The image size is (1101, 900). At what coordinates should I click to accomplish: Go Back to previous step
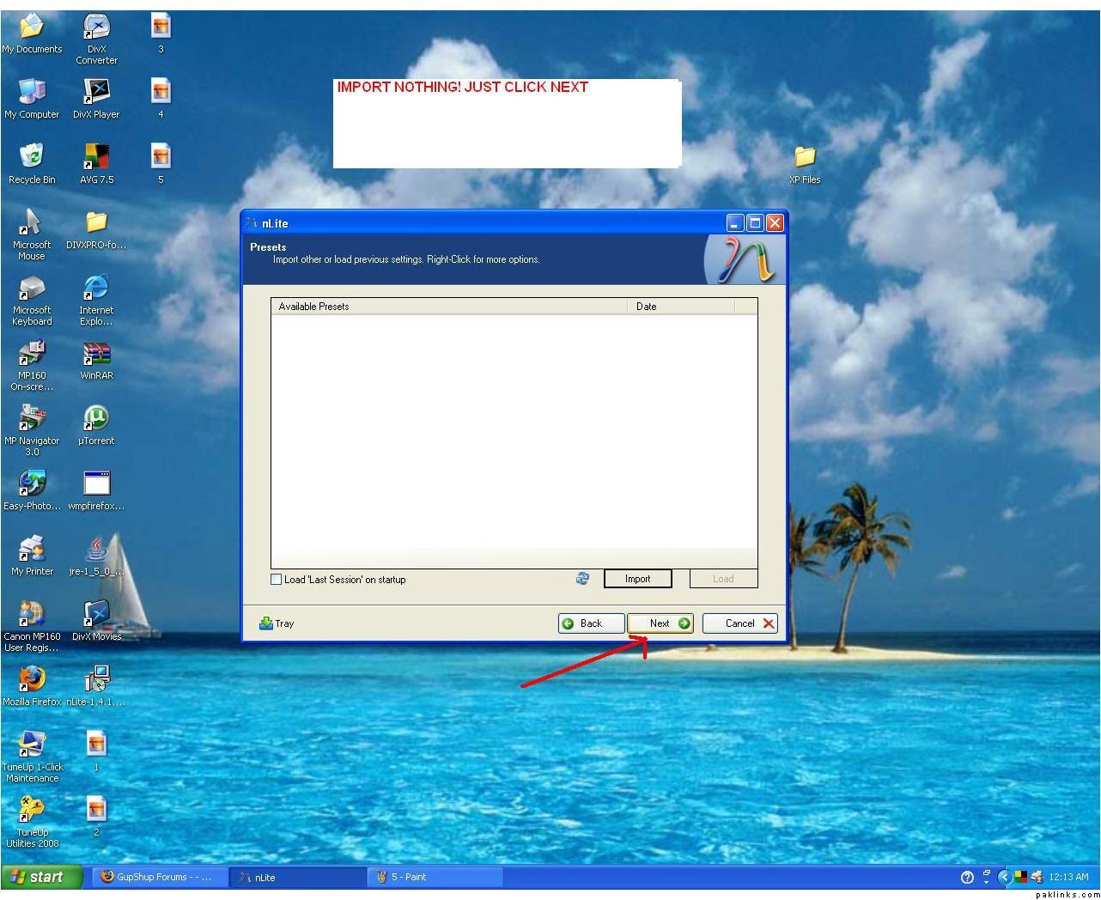[x=591, y=623]
